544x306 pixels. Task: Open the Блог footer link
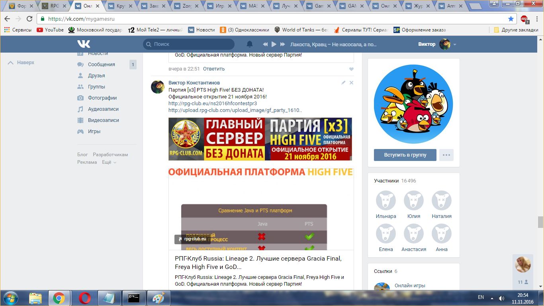point(82,155)
